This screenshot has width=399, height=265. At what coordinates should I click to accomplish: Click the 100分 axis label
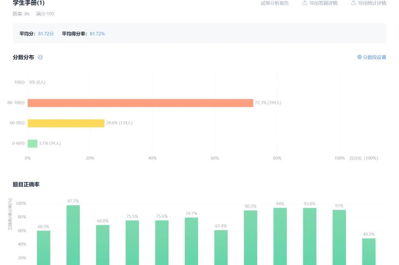coord(19,82)
